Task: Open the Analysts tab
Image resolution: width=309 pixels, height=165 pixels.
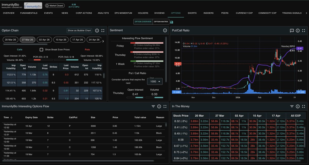Action: (x=103, y=13)
